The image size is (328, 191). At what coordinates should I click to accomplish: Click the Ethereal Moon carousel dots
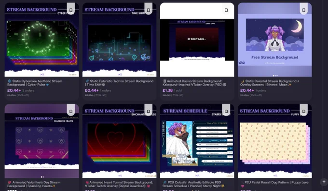275,75
